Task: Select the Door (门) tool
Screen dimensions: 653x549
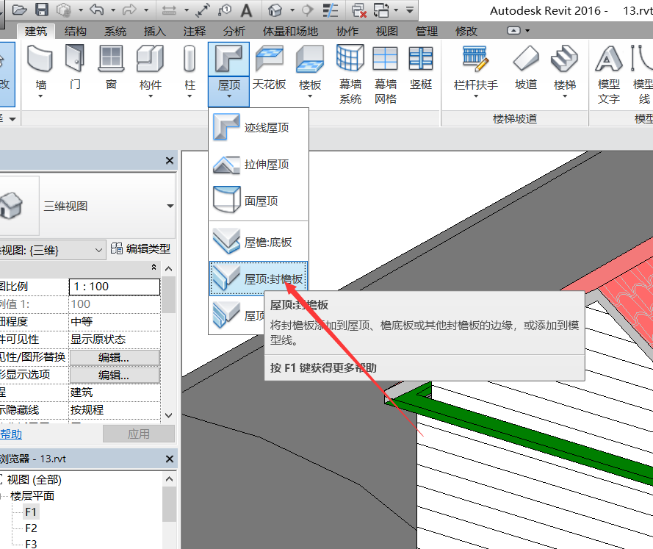Action: [75, 67]
